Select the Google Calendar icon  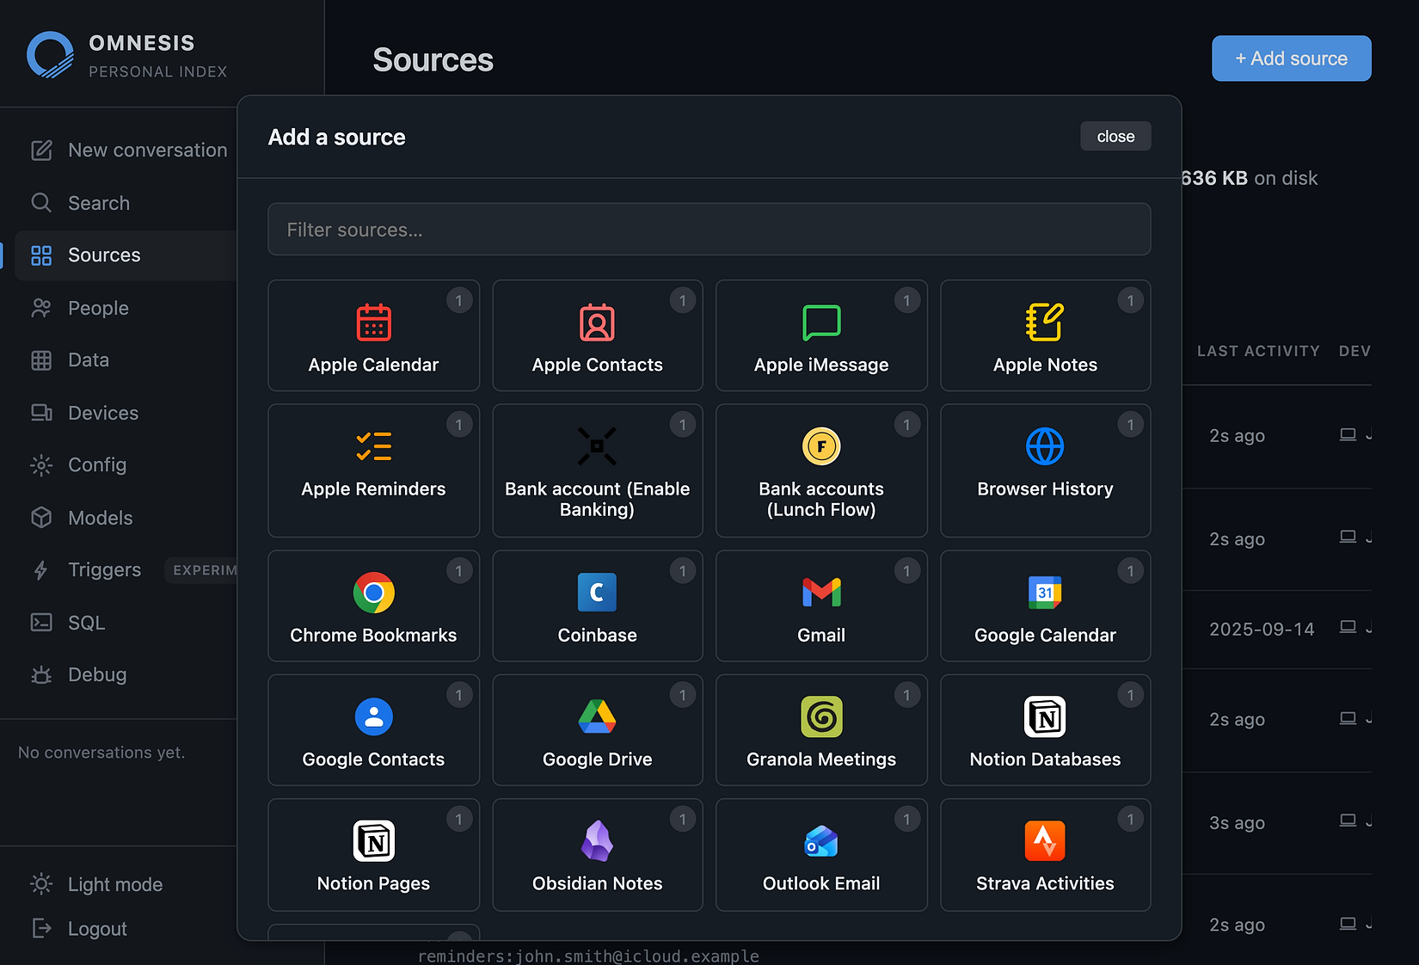click(1045, 593)
